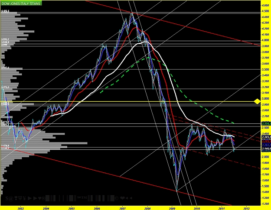Click the 2.900 price axis label
The image size is (271, 210).
pyautogui.click(x=265, y=104)
